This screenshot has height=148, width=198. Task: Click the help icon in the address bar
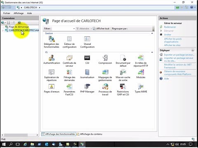point(192,7)
